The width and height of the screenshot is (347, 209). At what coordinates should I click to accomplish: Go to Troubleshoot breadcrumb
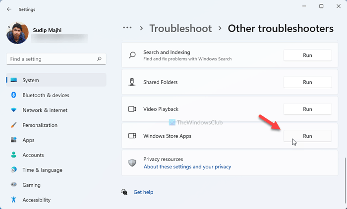click(x=180, y=29)
